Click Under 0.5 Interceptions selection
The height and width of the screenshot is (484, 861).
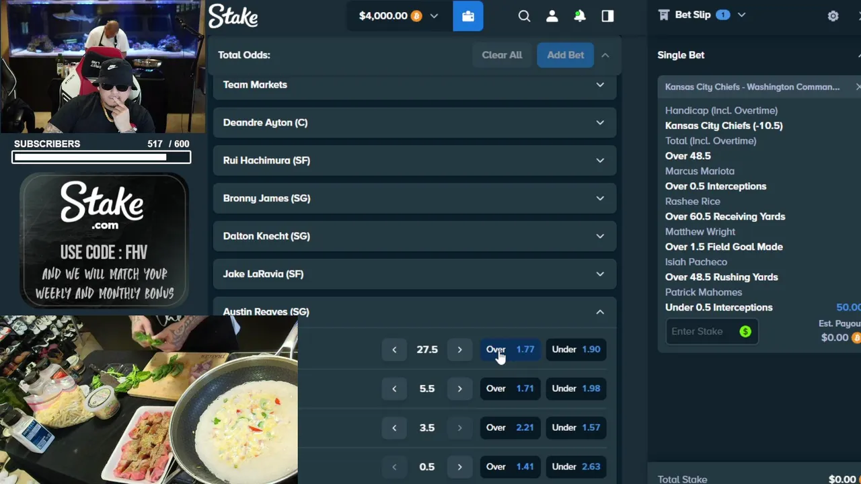coord(718,307)
